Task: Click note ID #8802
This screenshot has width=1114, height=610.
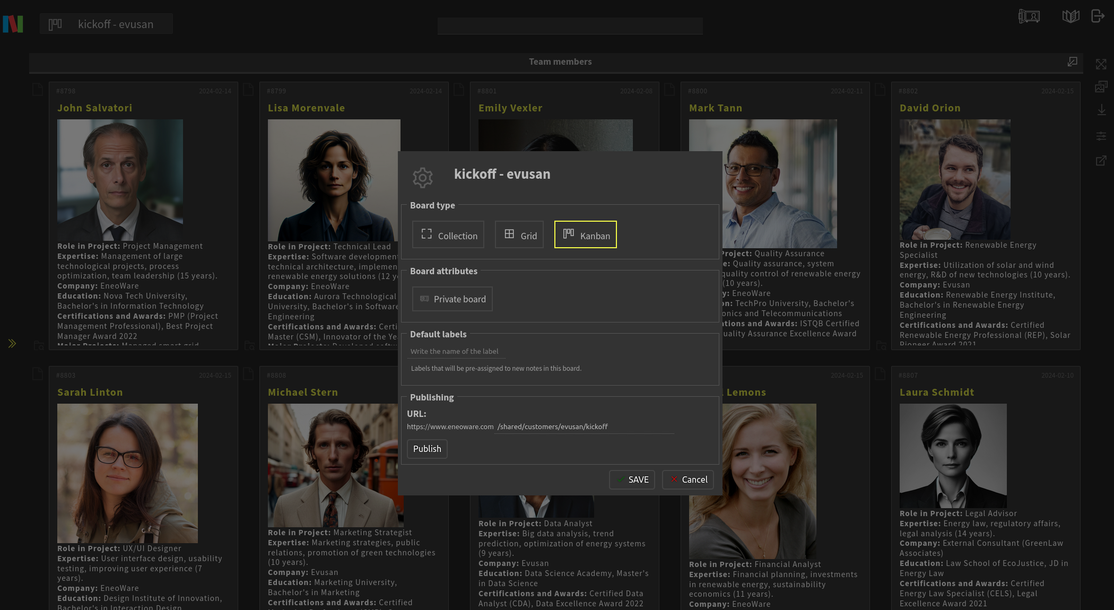Action: tap(908, 91)
